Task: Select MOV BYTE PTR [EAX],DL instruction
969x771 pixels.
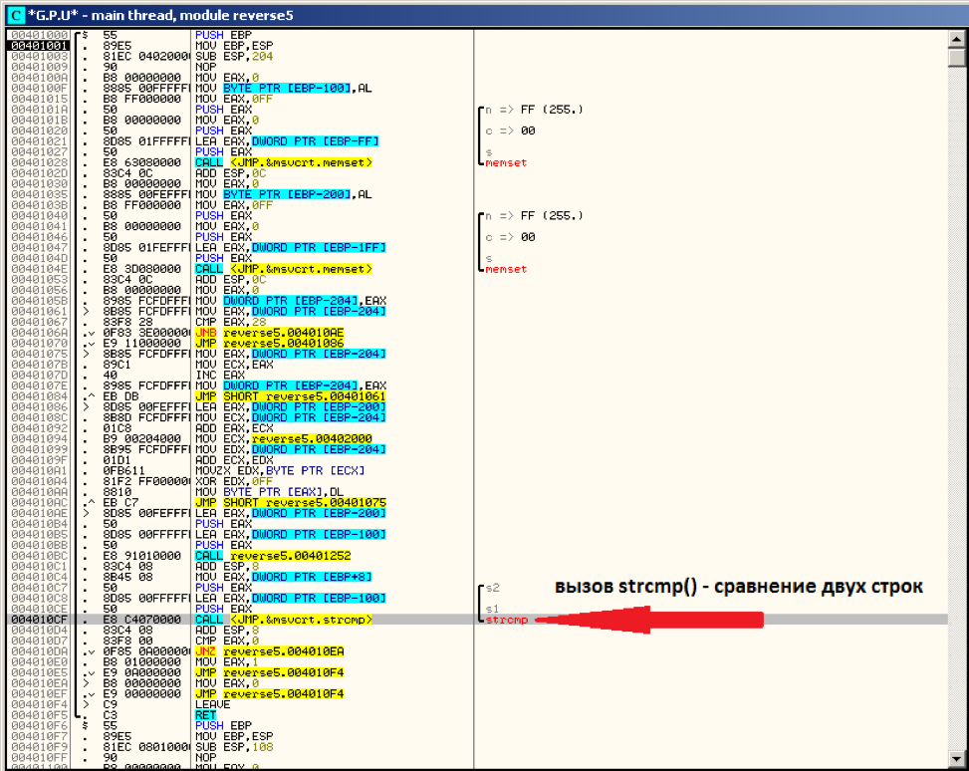Action: (x=270, y=492)
